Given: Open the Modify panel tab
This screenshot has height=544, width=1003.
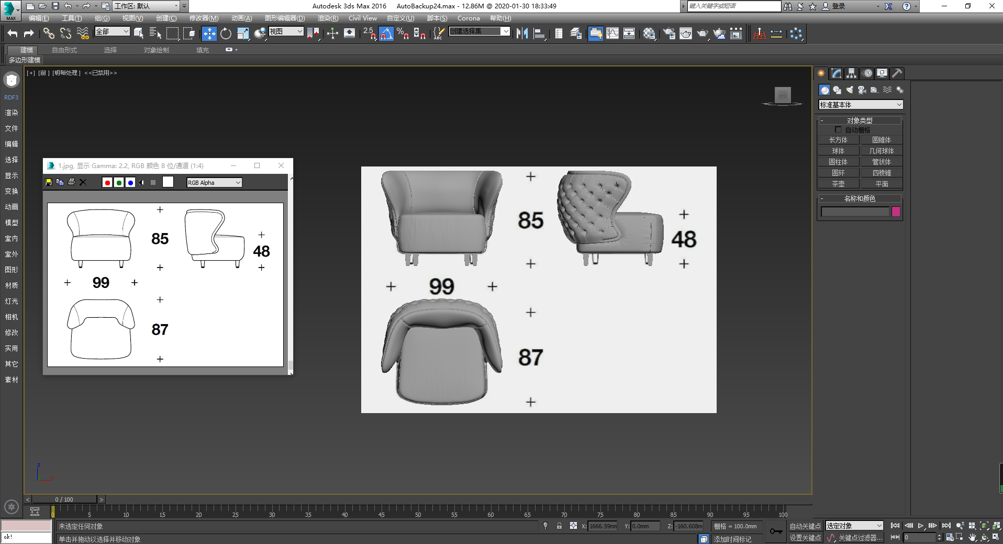Looking at the screenshot, I should click(x=836, y=73).
